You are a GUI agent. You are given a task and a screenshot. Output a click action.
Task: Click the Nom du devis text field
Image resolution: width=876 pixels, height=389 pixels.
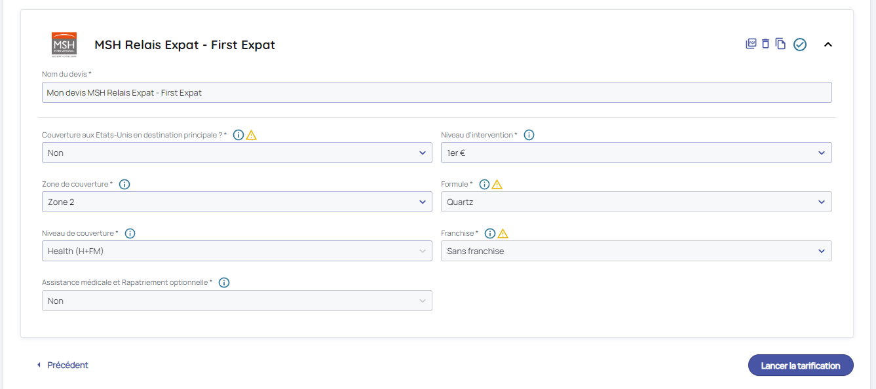pos(436,93)
